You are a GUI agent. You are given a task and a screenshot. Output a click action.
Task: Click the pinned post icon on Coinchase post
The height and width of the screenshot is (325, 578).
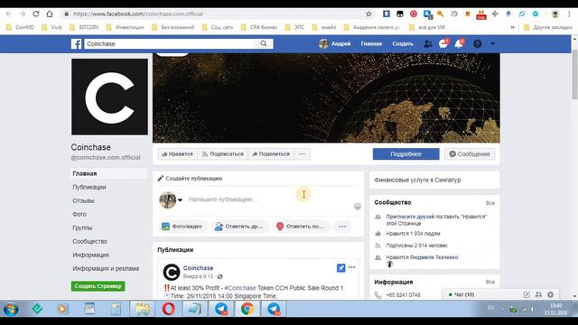point(341,268)
